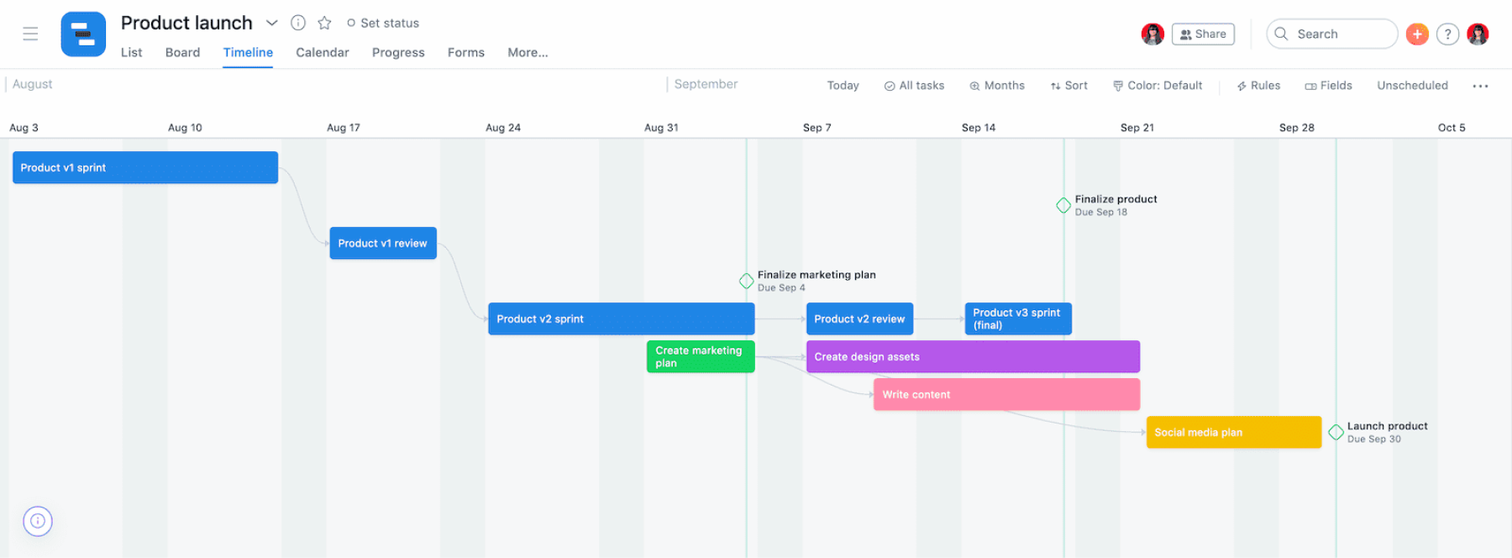Open the project details info icon

click(298, 23)
